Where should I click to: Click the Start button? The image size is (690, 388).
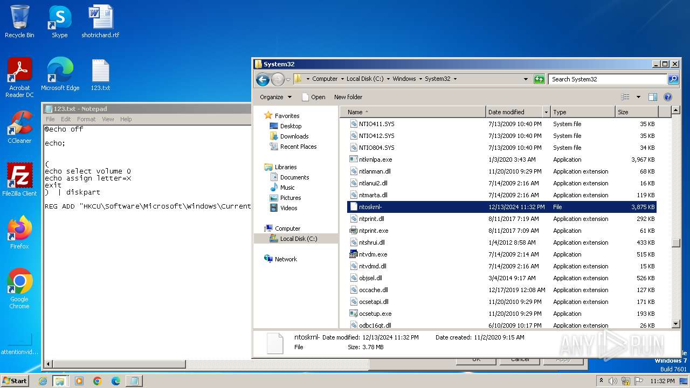click(x=15, y=381)
